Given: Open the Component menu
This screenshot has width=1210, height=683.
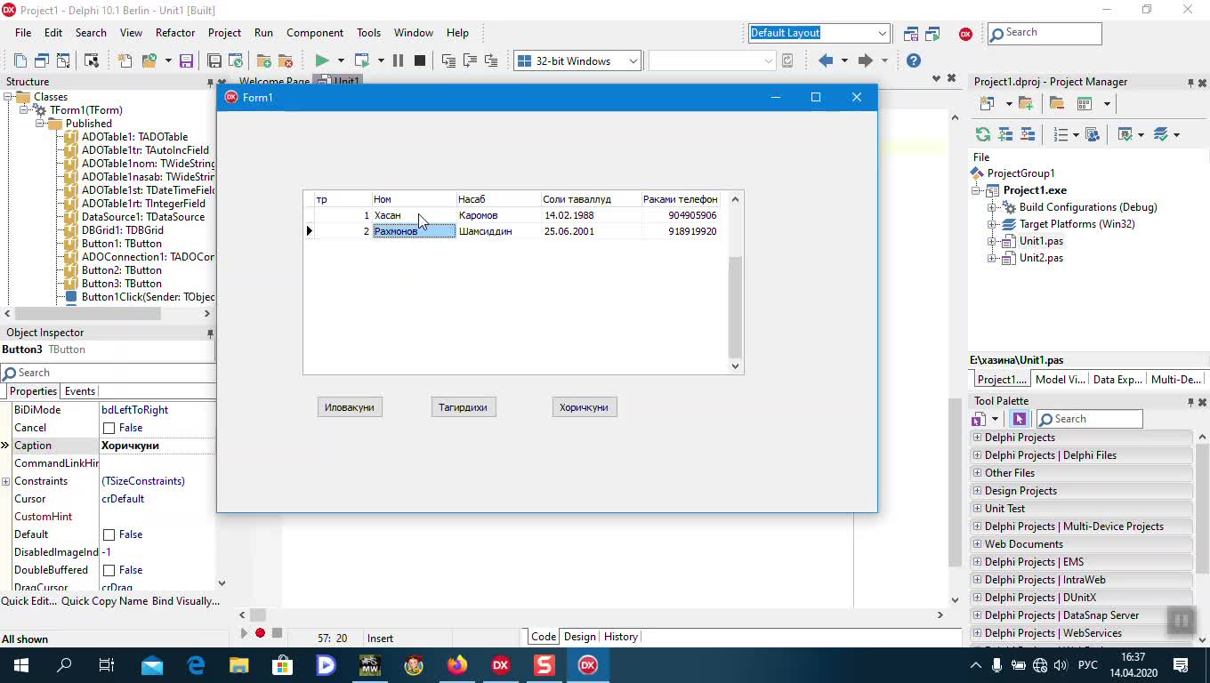Looking at the screenshot, I should [315, 33].
